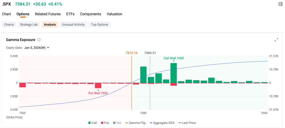Screen dimensions: 285x128
Task: Hide the Aggregate GEX line
Action: 162,123
